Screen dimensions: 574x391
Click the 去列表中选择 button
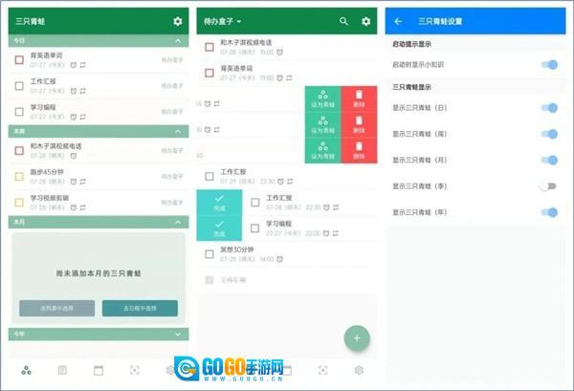click(56, 308)
